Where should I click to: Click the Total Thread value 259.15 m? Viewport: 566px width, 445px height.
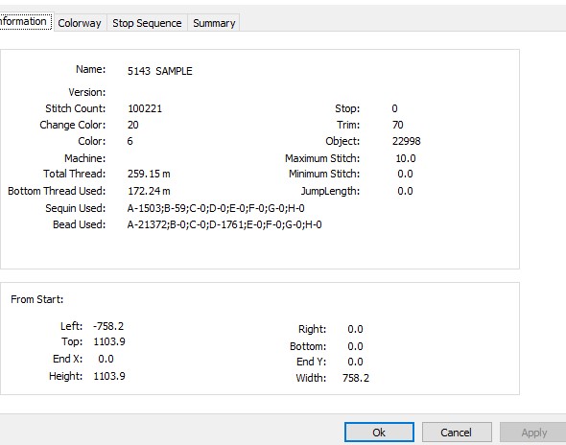pyautogui.click(x=149, y=174)
